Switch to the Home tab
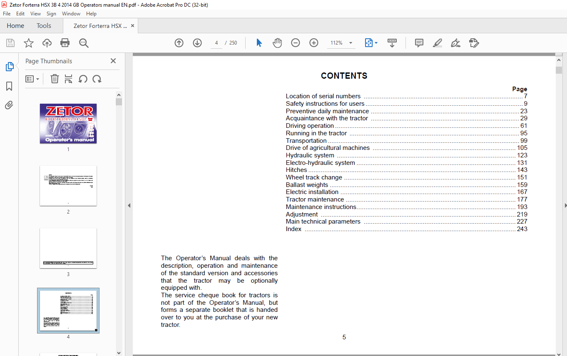The image size is (567, 356). coord(15,26)
